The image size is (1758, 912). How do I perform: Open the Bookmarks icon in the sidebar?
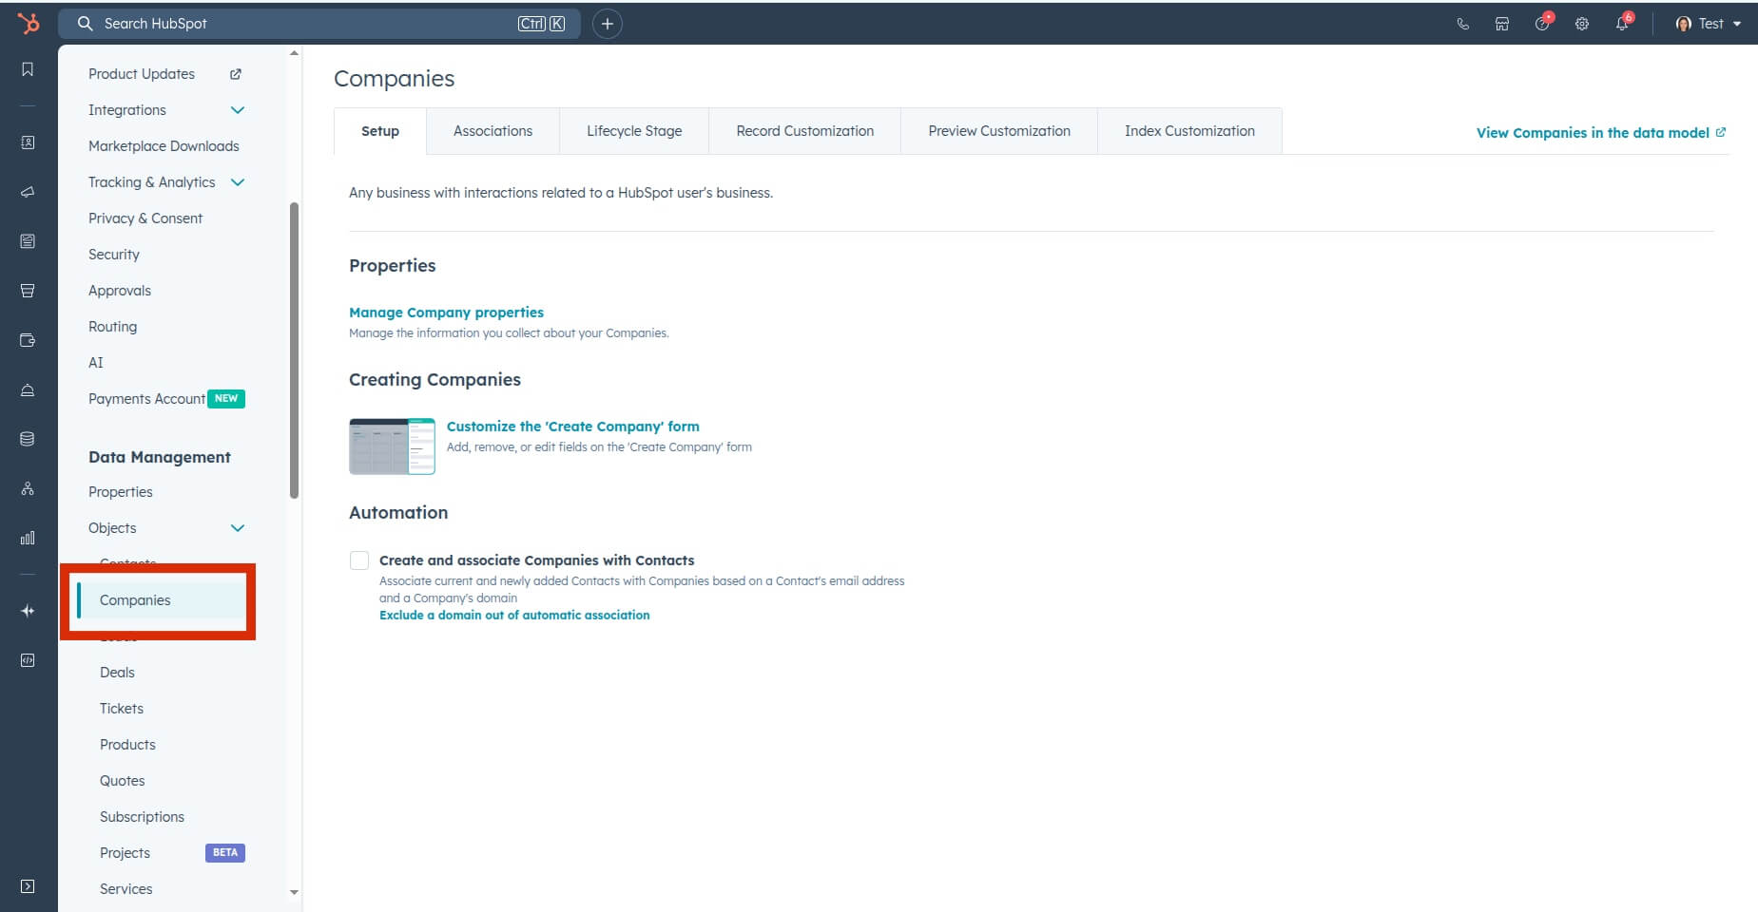pyautogui.click(x=28, y=68)
